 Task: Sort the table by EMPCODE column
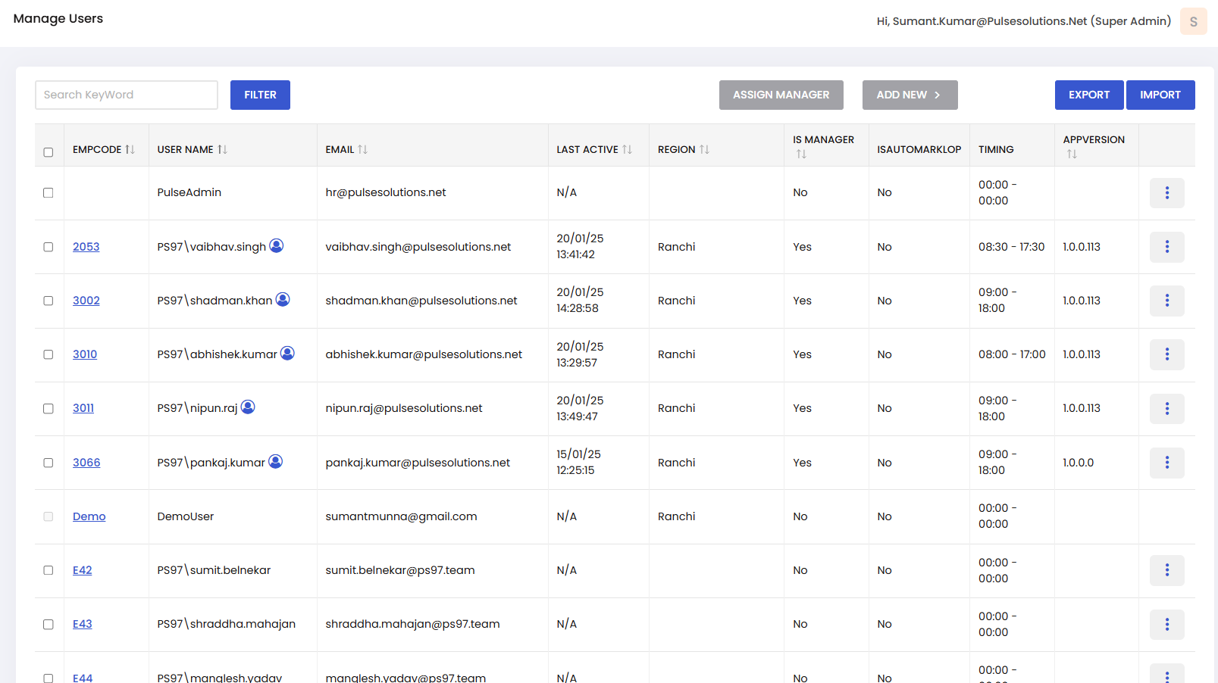(103, 150)
